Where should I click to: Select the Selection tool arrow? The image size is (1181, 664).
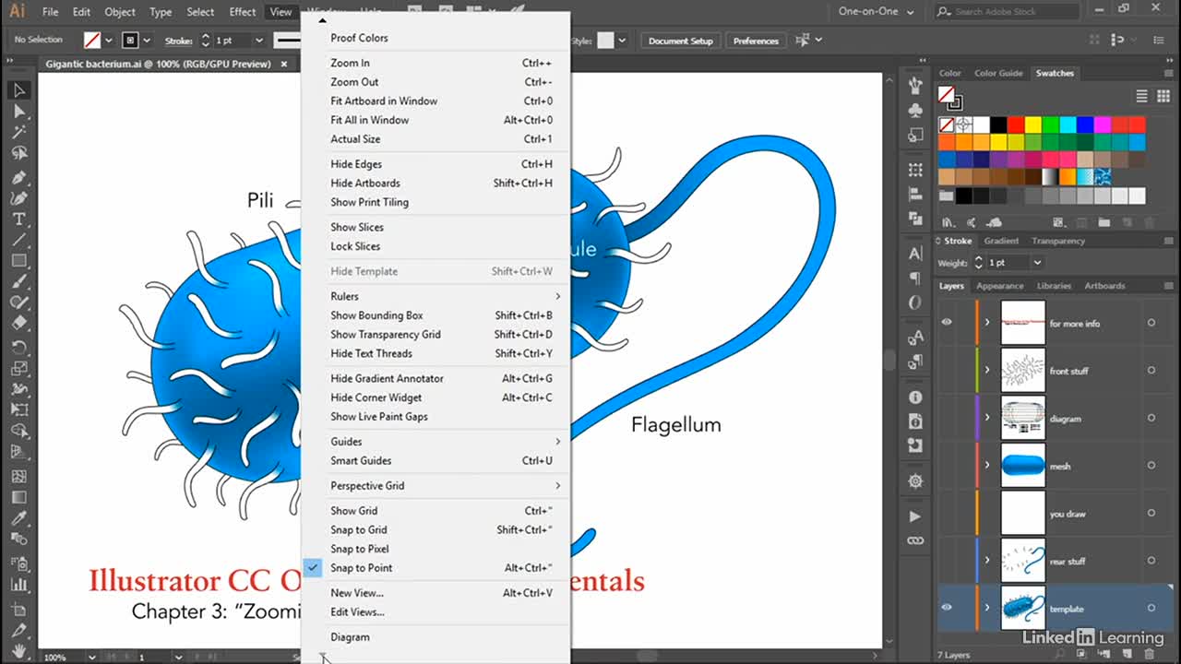[18, 90]
